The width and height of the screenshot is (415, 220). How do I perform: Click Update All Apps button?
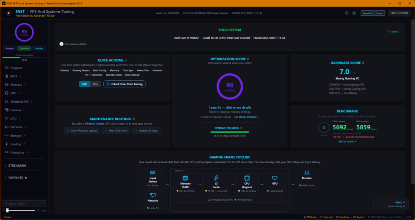(x=146, y=131)
